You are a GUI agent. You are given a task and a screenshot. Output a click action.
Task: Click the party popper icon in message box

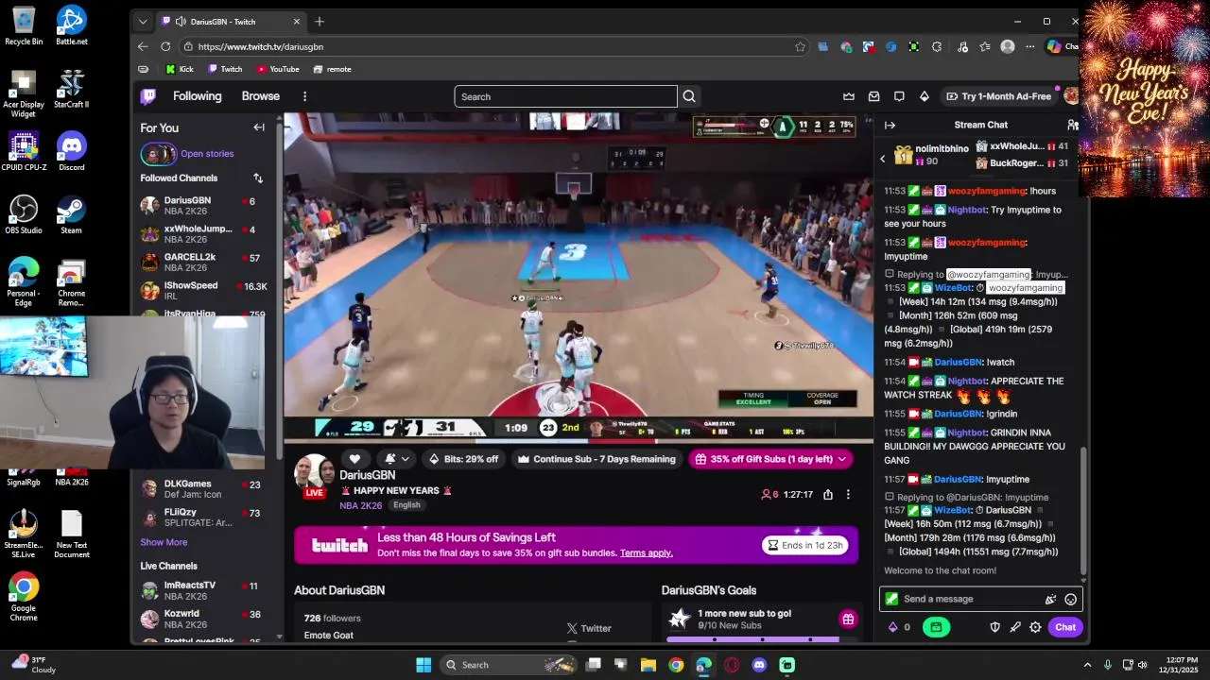coord(1050,599)
